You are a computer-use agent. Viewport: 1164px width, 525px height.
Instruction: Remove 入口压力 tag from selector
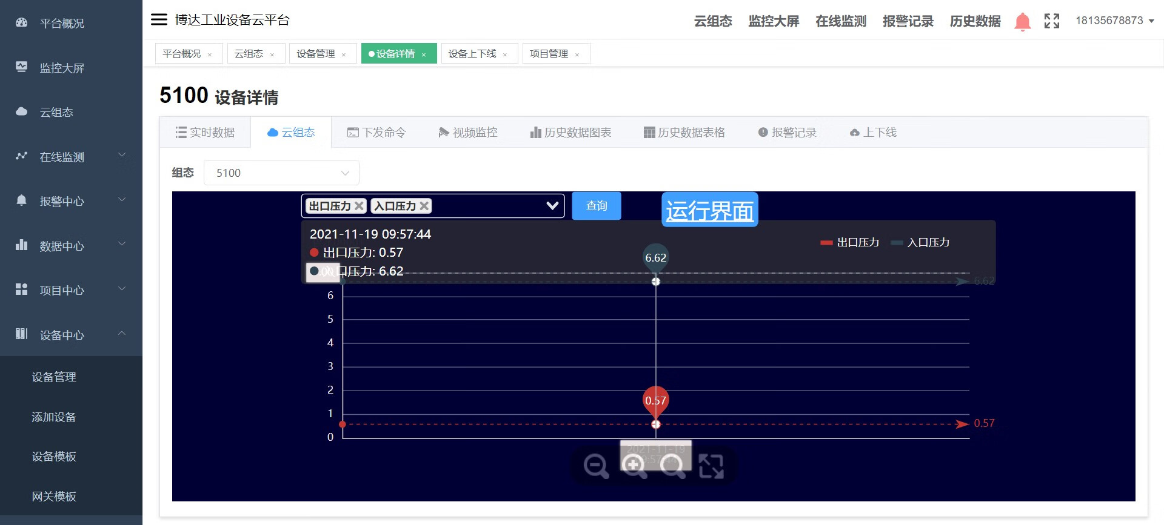point(424,206)
